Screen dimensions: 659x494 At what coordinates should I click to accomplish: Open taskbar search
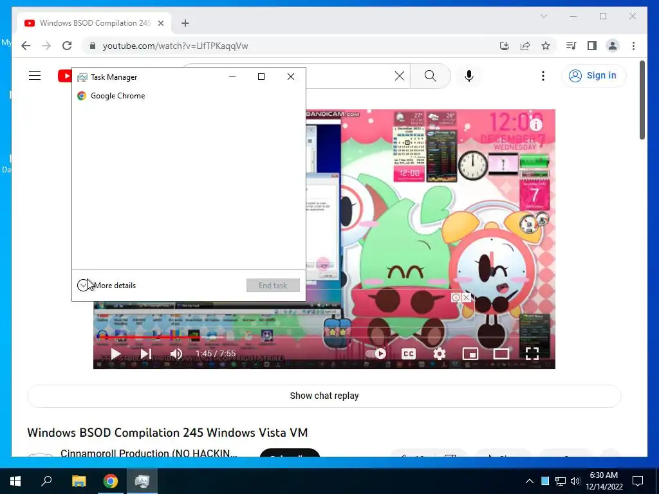46,481
